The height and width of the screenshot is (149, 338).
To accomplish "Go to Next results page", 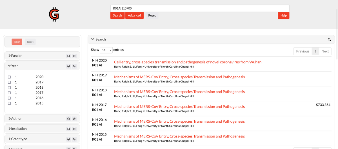I will (x=325, y=51).
